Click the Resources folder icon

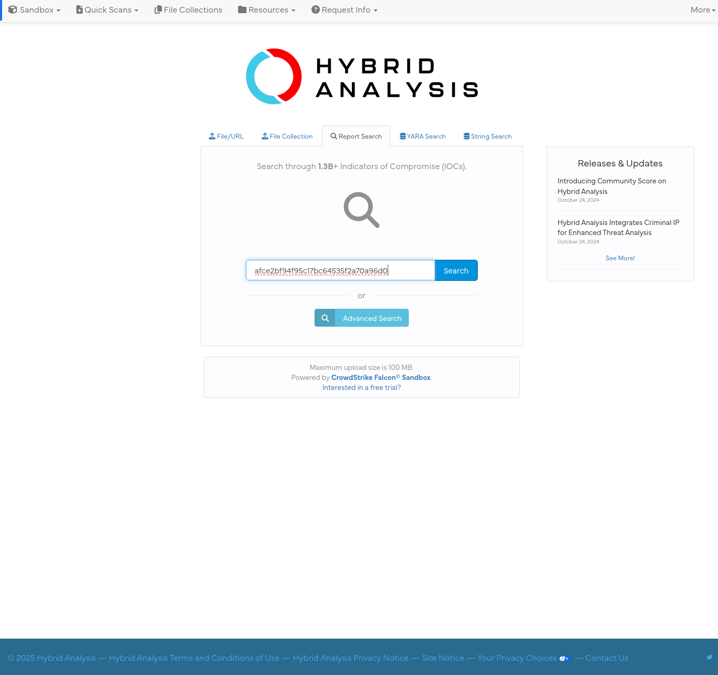pyautogui.click(x=242, y=9)
